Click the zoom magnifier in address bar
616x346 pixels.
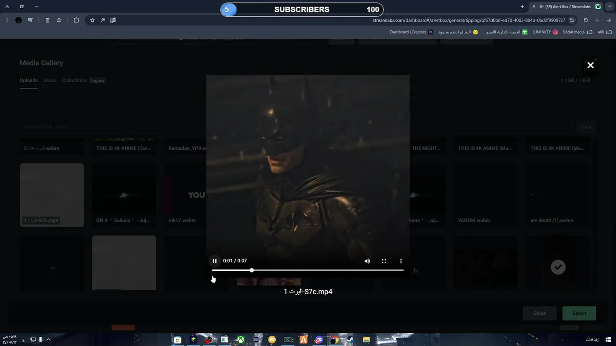(x=103, y=20)
